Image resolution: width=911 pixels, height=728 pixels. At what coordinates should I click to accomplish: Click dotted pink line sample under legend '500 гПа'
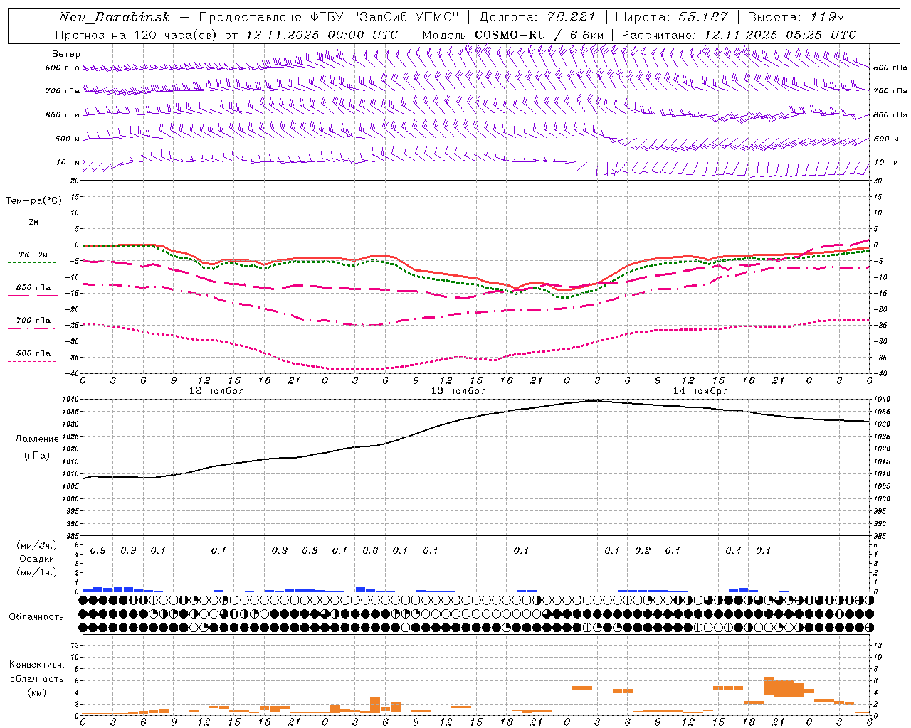[x=31, y=362]
